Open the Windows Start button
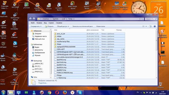This screenshot has height=95, width=169. (3, 93)
